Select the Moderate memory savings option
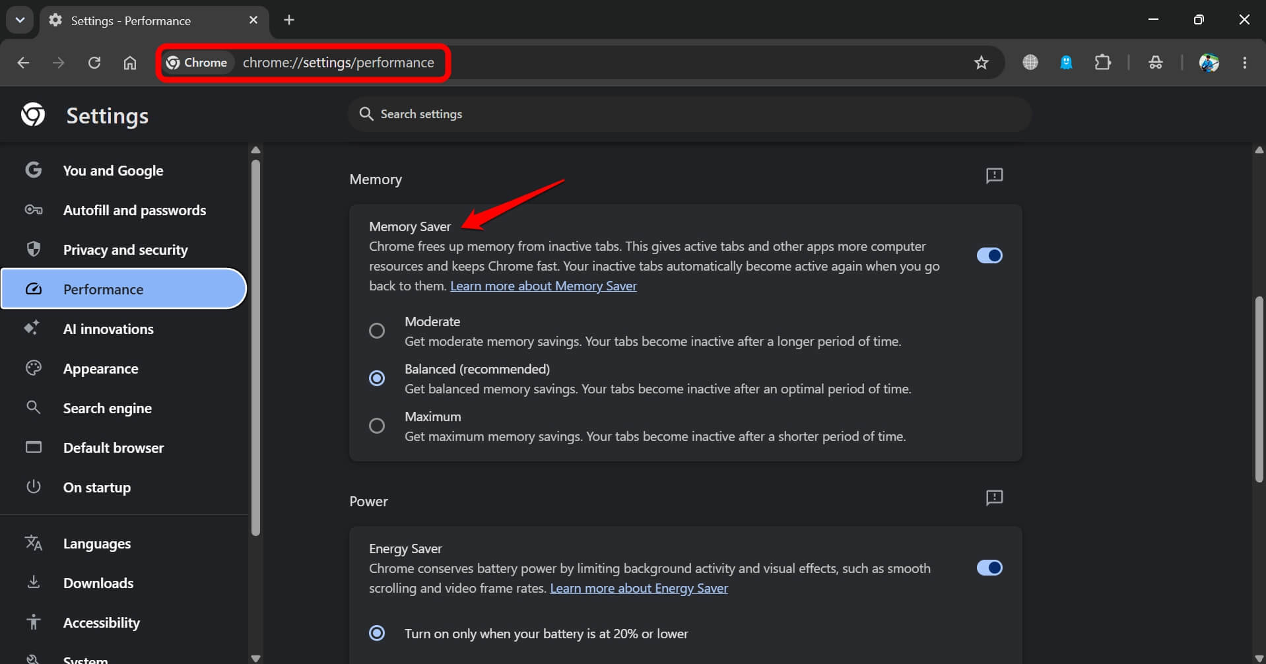 coord(377,331)
